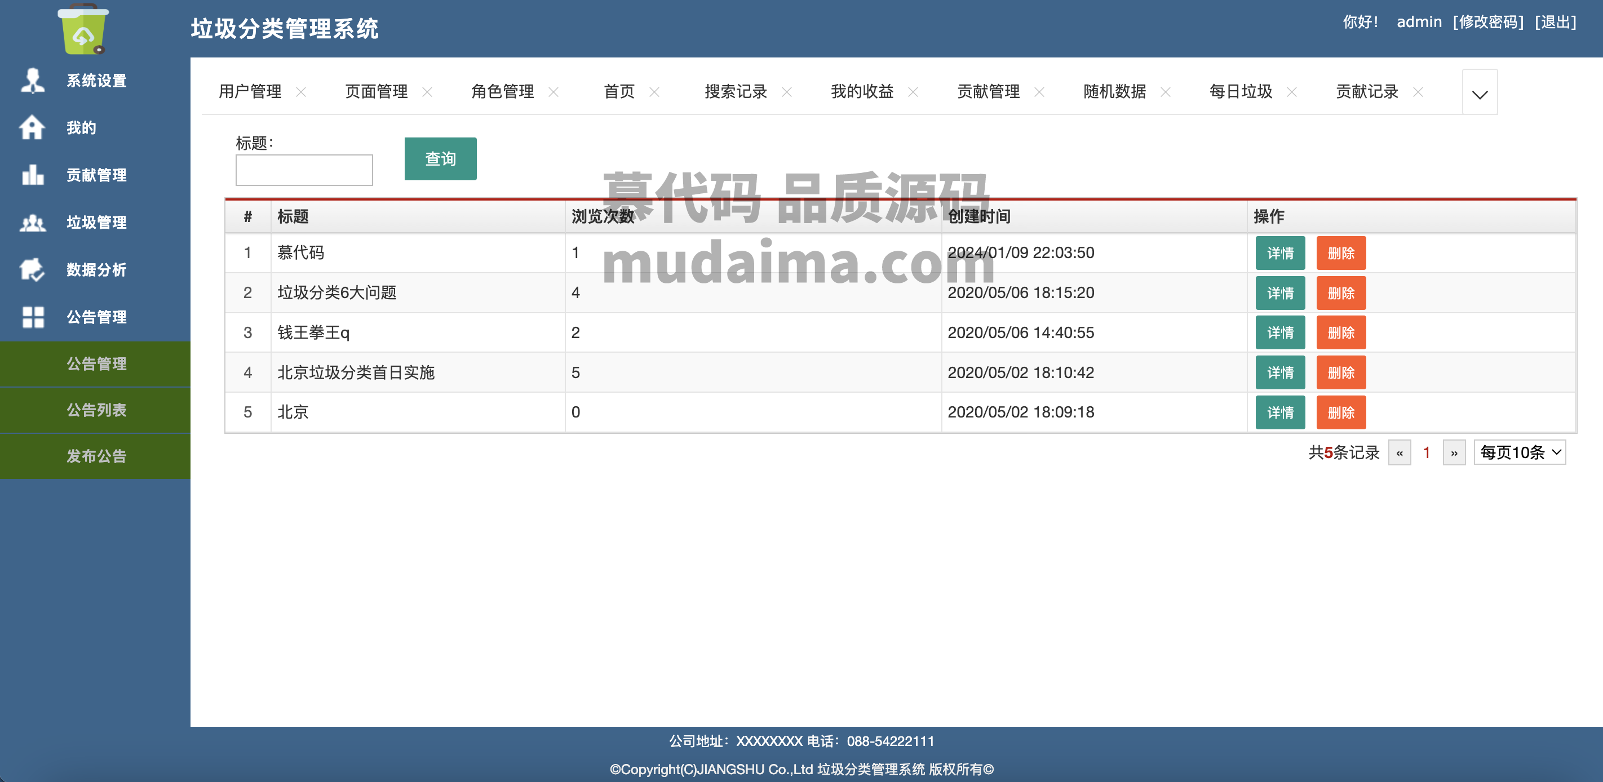Open the 随机数据 tab
The width and height of the screenshot is (1603, 782).
(x=1115, y=92)
